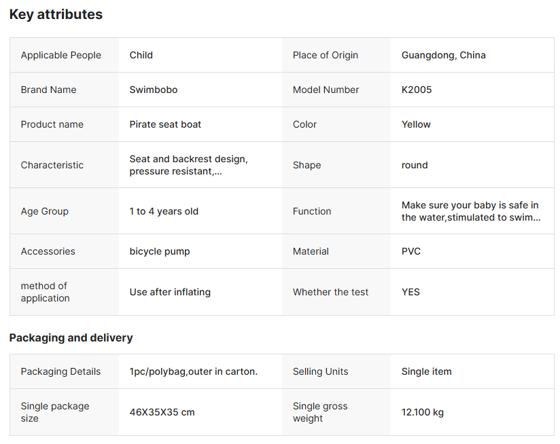
Task: Click the Use after inflating text
Action: tap(170, 292)
